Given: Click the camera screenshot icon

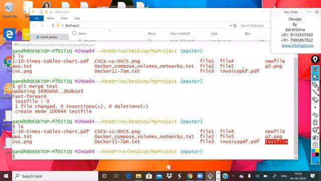Looking at the screenshot, I should (x=315, y=137).
